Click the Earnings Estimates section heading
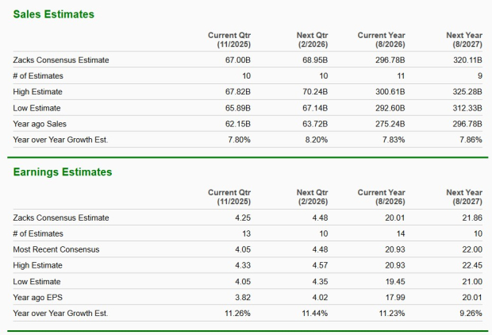Viewport: 492px width, 335px height. [61, 171]
